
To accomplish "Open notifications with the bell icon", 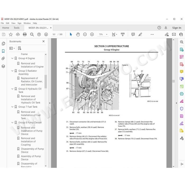I will [166, 28].
